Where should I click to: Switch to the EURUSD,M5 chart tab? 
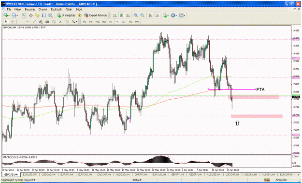pos(29,174)
